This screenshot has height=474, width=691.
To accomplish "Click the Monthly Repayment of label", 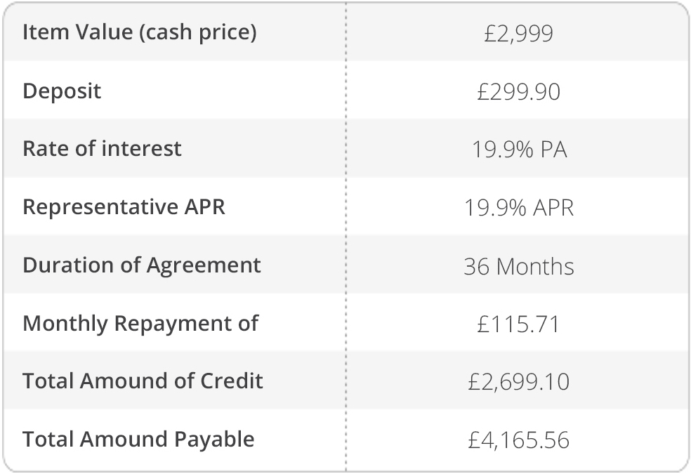I will coord(140,323).
